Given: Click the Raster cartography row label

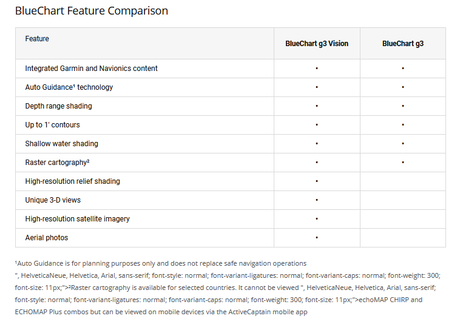Looking at the screenshot, I should pos(57,163).
